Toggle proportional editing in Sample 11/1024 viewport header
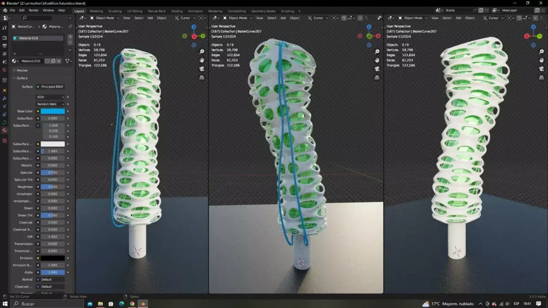The height and width of the screenshot is (308, 548). click(536, 18)
